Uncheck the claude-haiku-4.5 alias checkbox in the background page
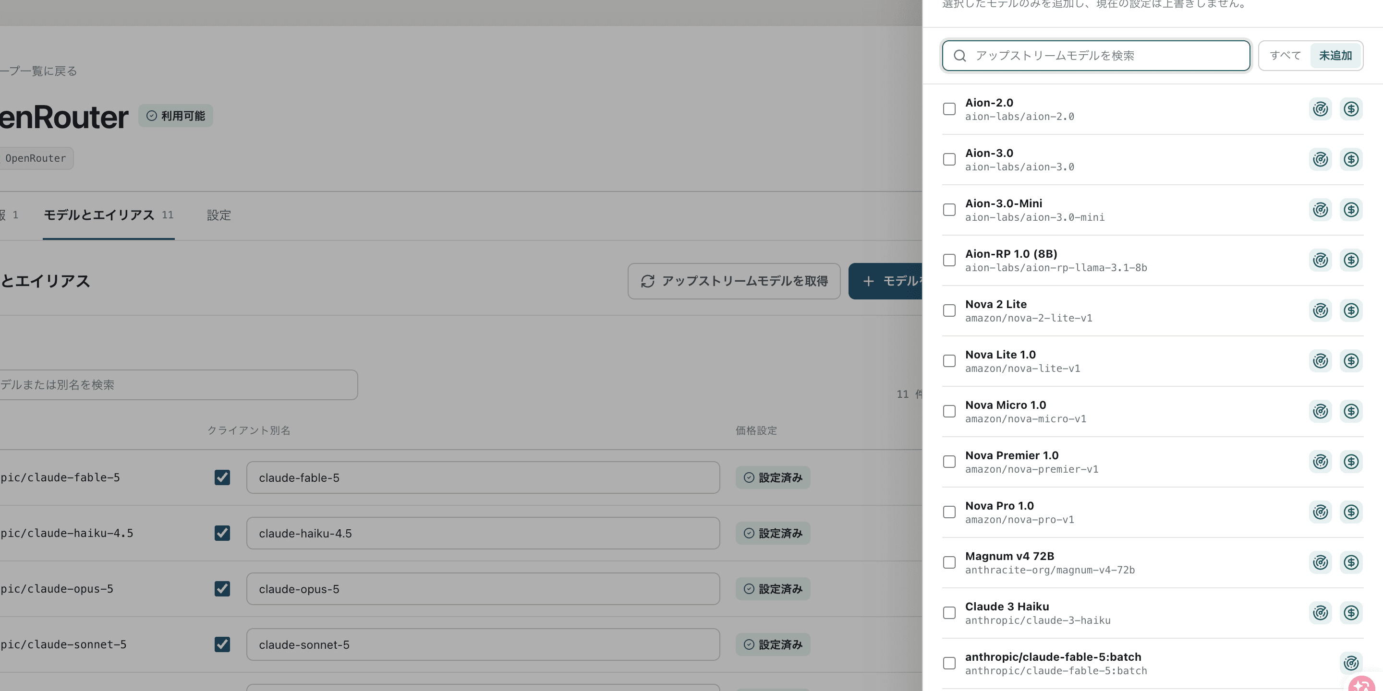This screenshot has height=691, width=1383. [x=222, y=533]
